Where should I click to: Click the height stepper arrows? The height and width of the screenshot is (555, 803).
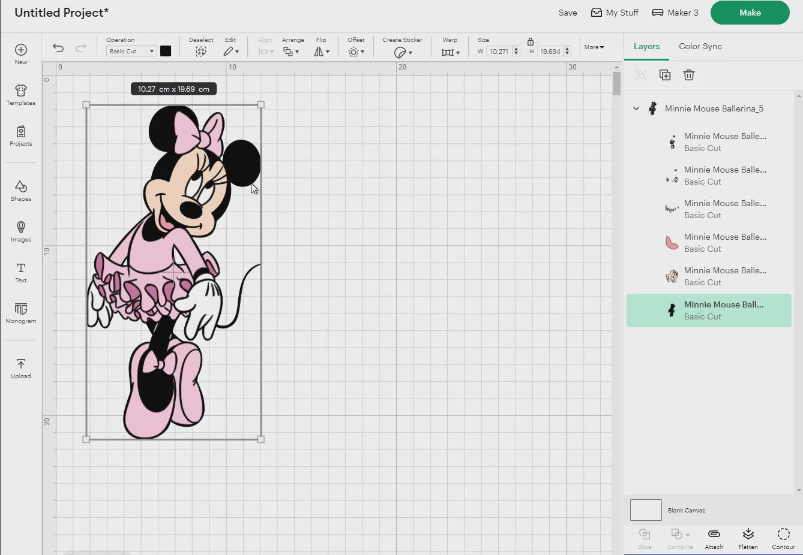tap(567, 52)
